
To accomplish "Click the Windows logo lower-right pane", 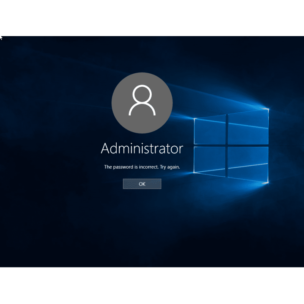I will click(249, 163).
